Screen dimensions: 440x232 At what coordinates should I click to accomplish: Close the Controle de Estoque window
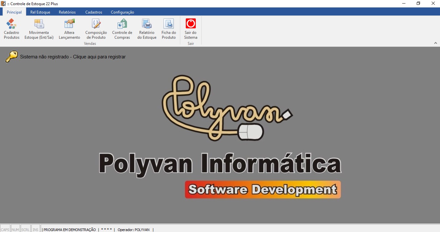click(433, 4)
